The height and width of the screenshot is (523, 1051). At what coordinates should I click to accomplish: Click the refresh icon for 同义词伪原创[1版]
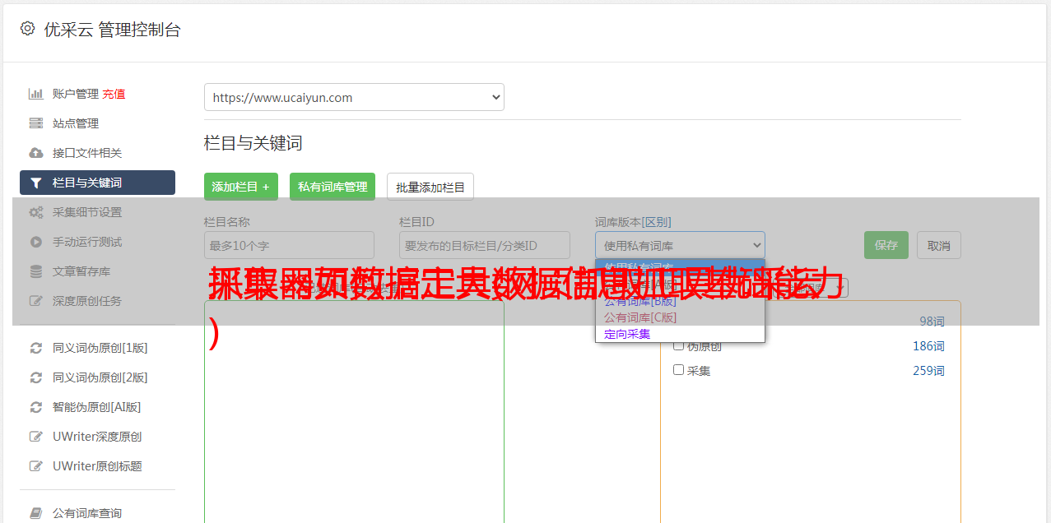click(x=35, y=348)
